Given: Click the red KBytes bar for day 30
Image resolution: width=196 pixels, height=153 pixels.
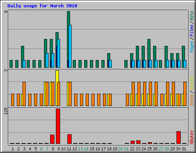Looking at the screenshot, I should pos(178,137).
